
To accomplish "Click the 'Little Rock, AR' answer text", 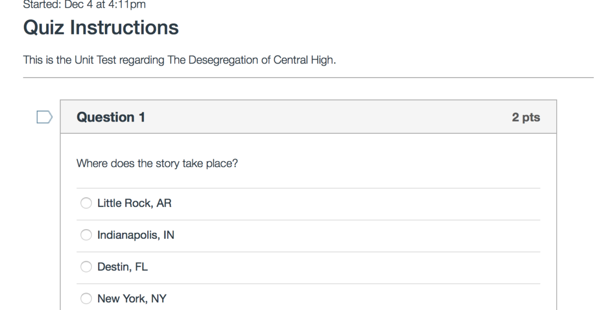I will [134, 204].
